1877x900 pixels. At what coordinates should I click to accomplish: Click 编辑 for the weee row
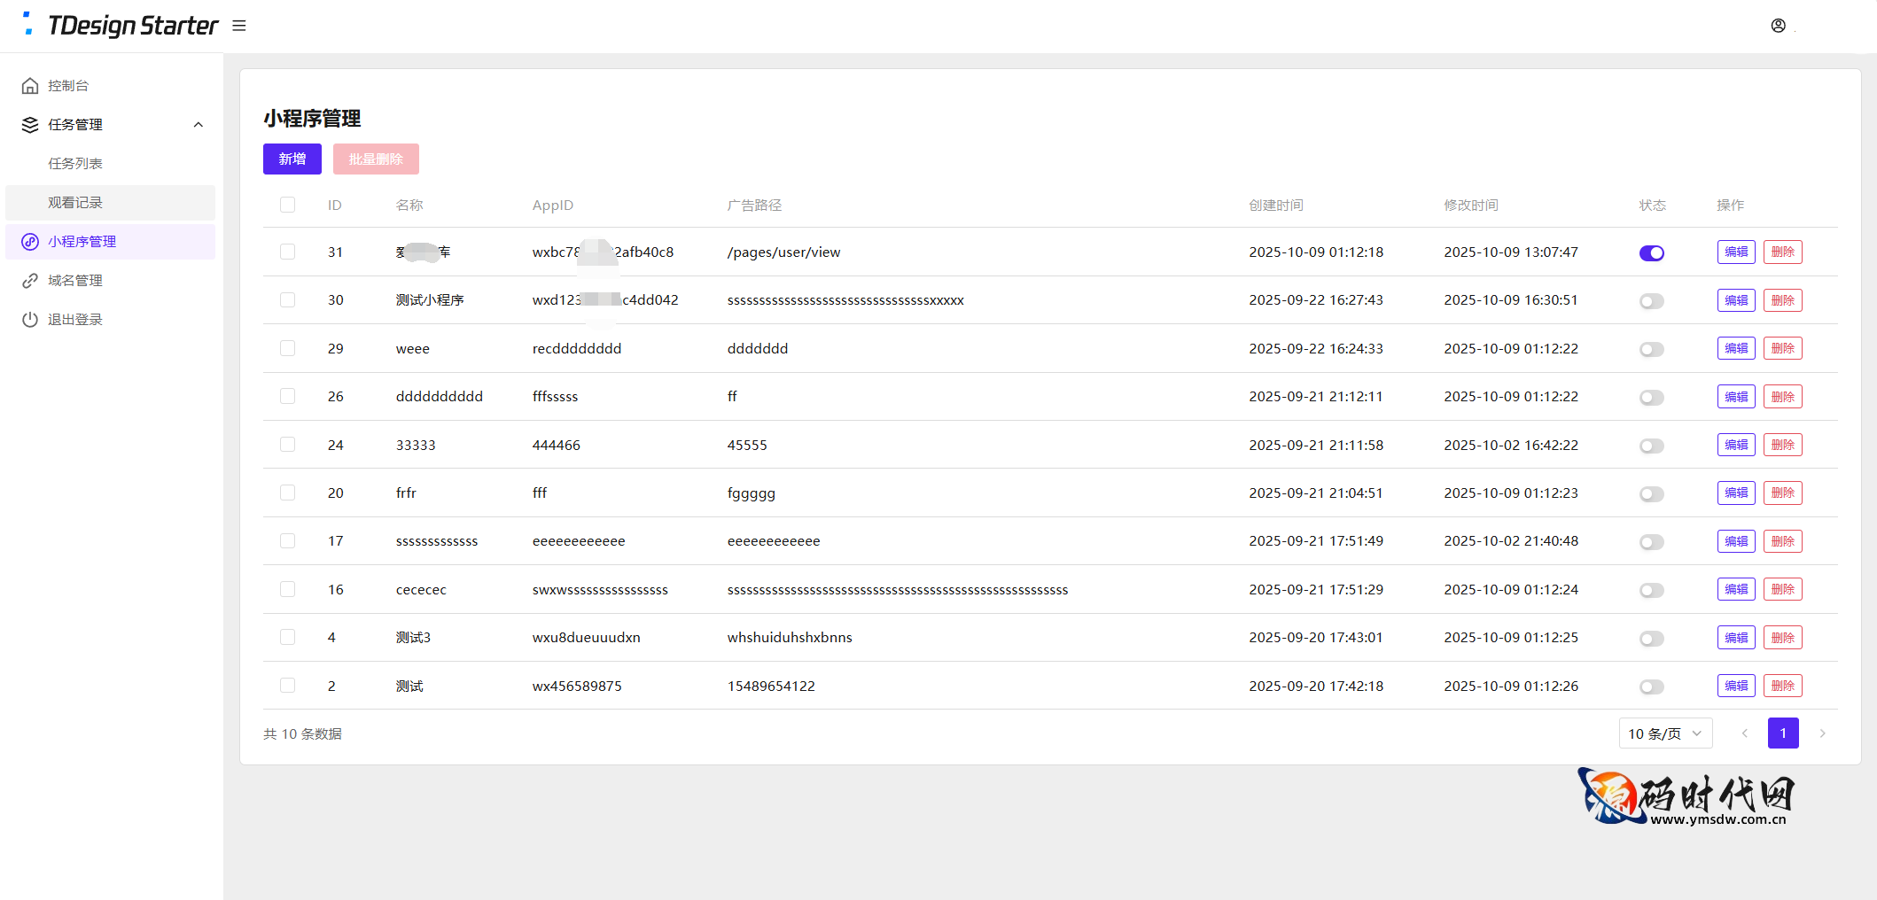pyautogui.click(x=1735, y=348)
